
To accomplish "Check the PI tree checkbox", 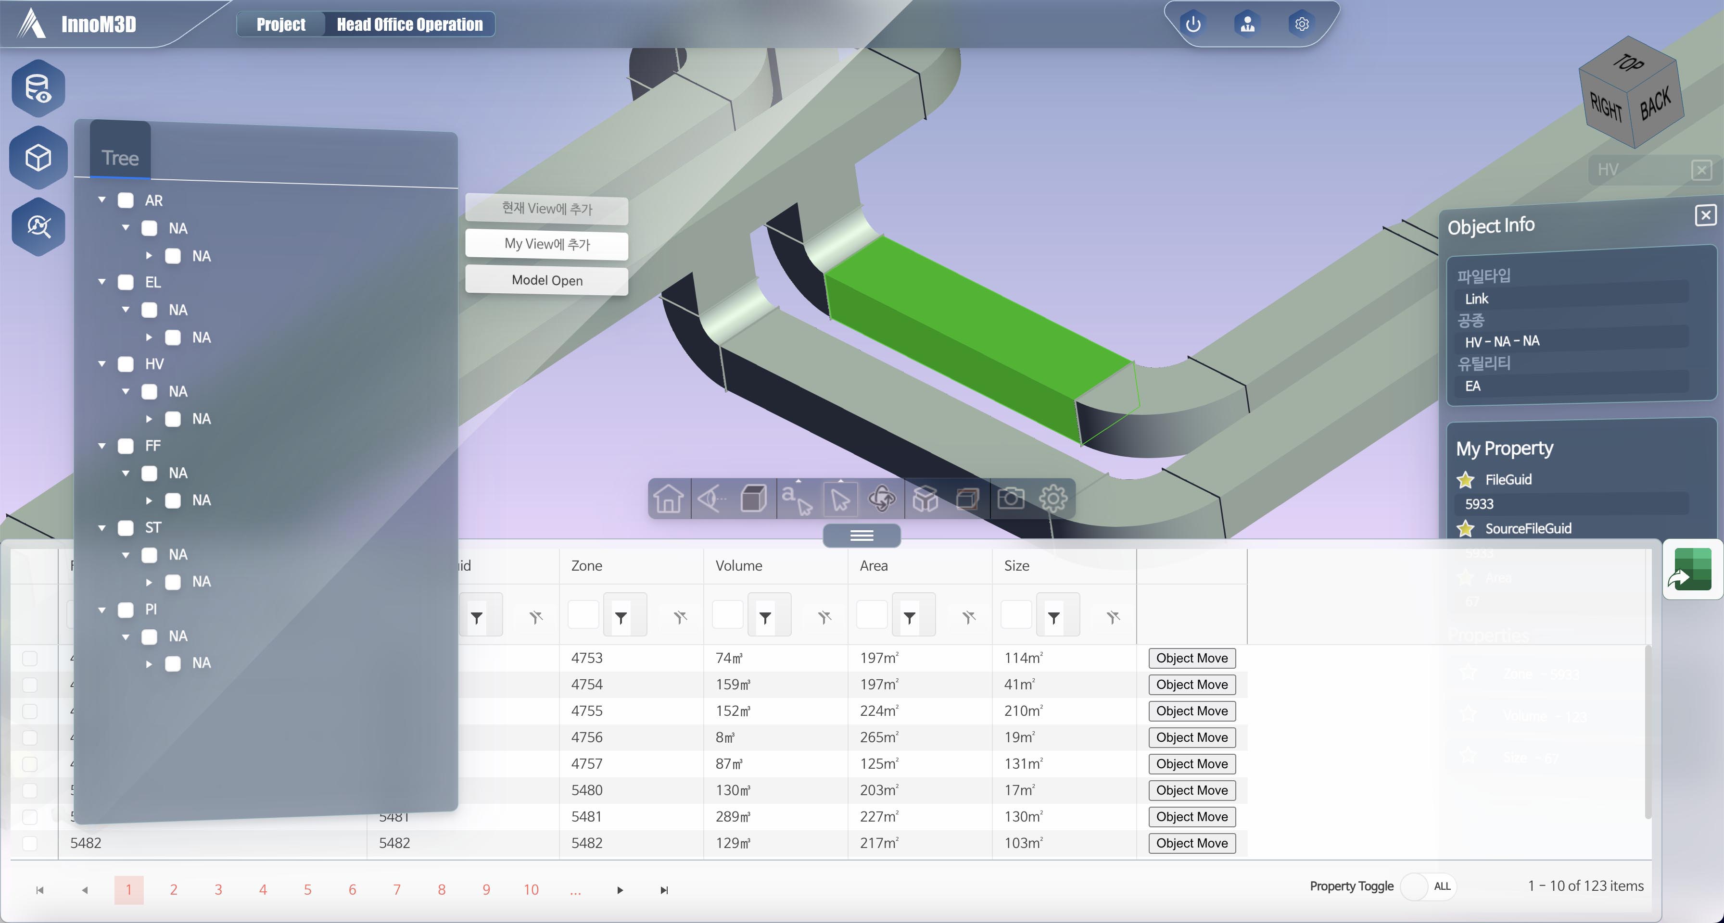I will pyautogui.click(x=126, y=610).
